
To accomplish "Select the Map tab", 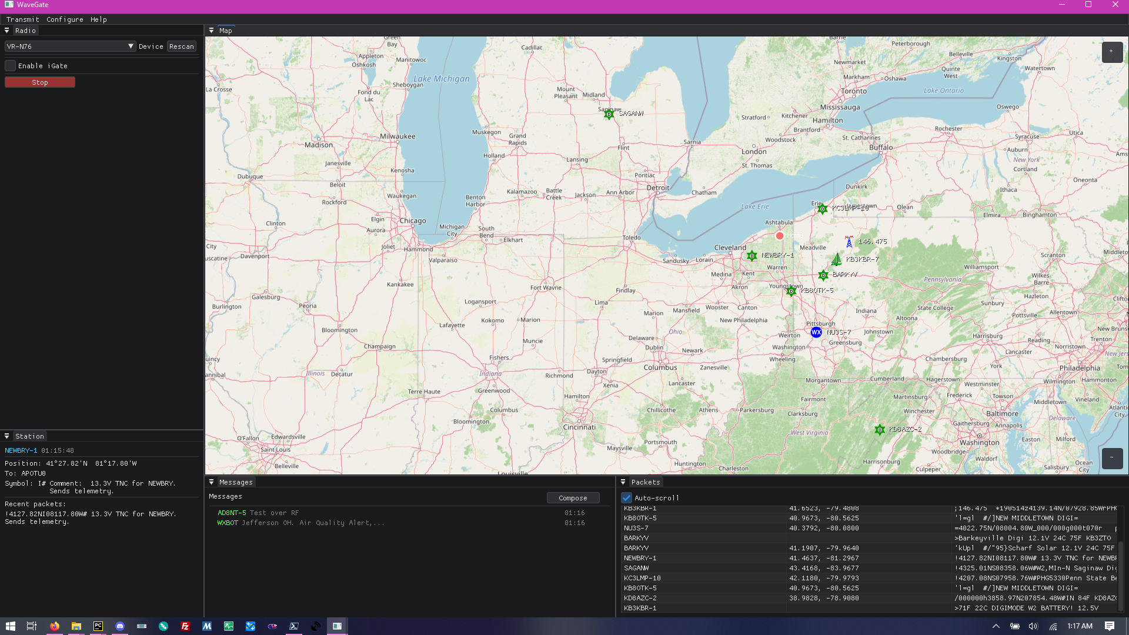I will [x=226, y=31].
